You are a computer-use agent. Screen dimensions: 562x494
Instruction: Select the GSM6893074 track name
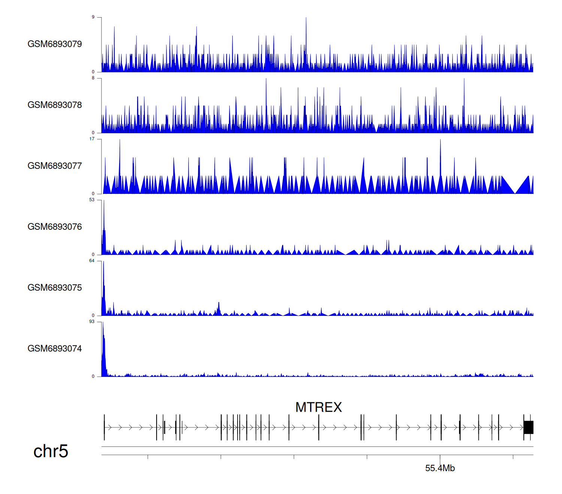pos(55,349)
